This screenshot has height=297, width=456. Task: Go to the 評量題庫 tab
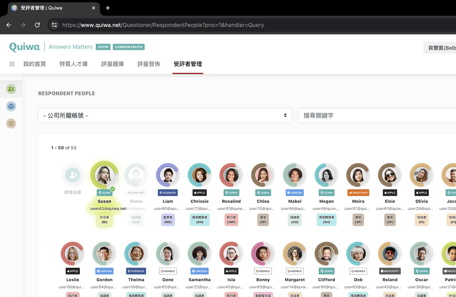(113, 64)
